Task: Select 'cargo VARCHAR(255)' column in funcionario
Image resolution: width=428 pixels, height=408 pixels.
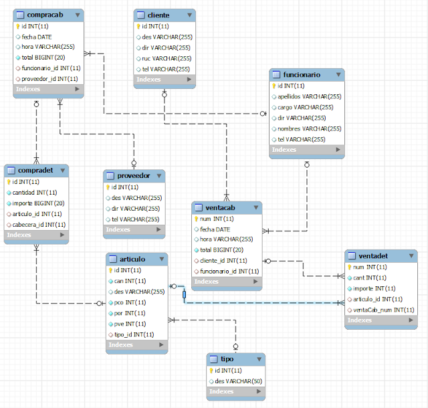Action: [x=307, y=107]
